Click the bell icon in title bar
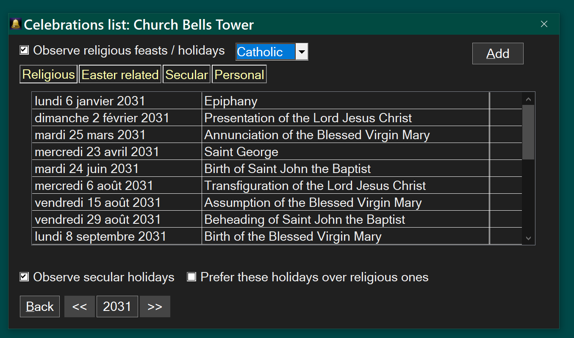Viewport: 574px width, 338px height. pos(16,24)
